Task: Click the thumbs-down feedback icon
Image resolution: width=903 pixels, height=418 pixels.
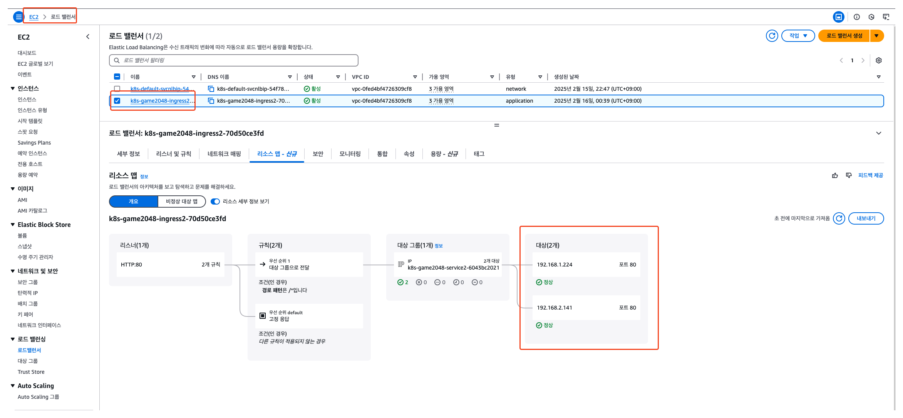Action: (x=848, y=175)
